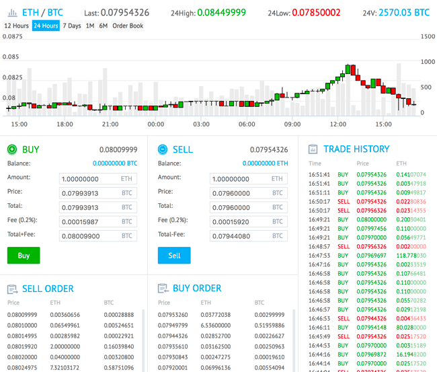
Task: Select sell order at price 0.08014995
Action: (x=71, y=336)
